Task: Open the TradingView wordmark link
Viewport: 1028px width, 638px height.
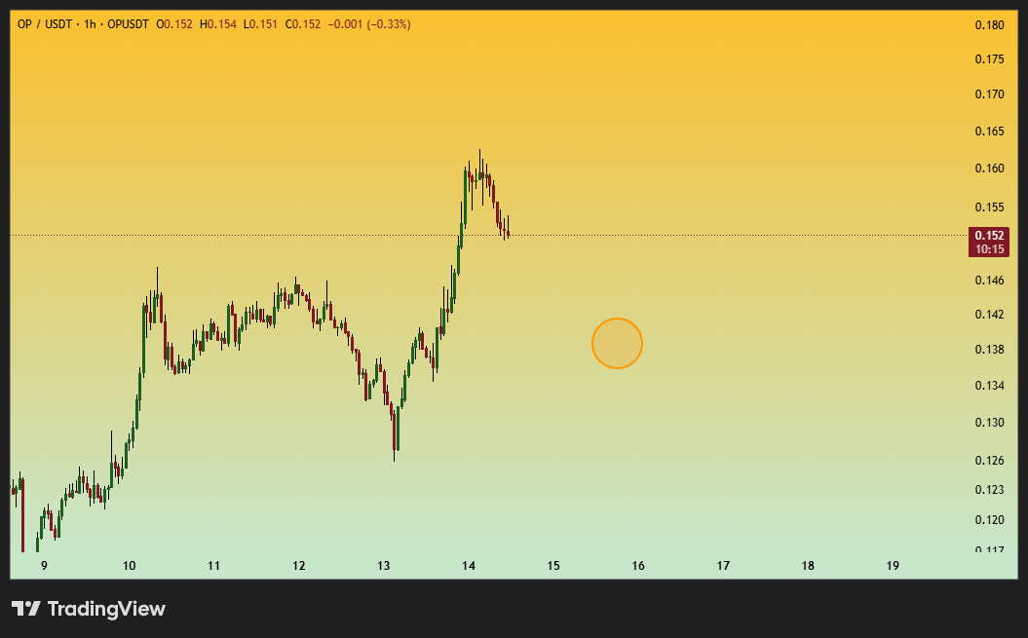Action: 106,609
